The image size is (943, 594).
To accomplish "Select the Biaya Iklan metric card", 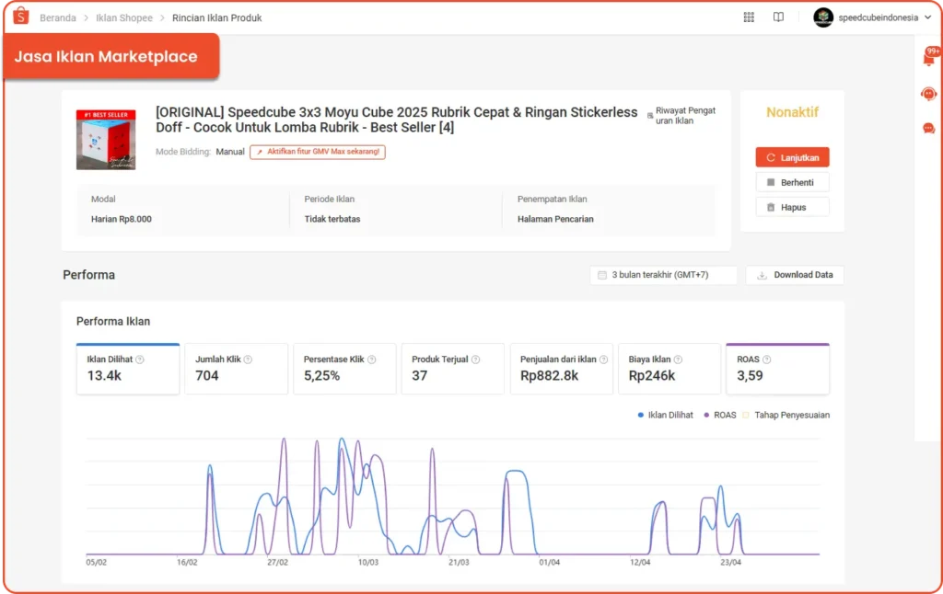I will (x=669, y=369).
